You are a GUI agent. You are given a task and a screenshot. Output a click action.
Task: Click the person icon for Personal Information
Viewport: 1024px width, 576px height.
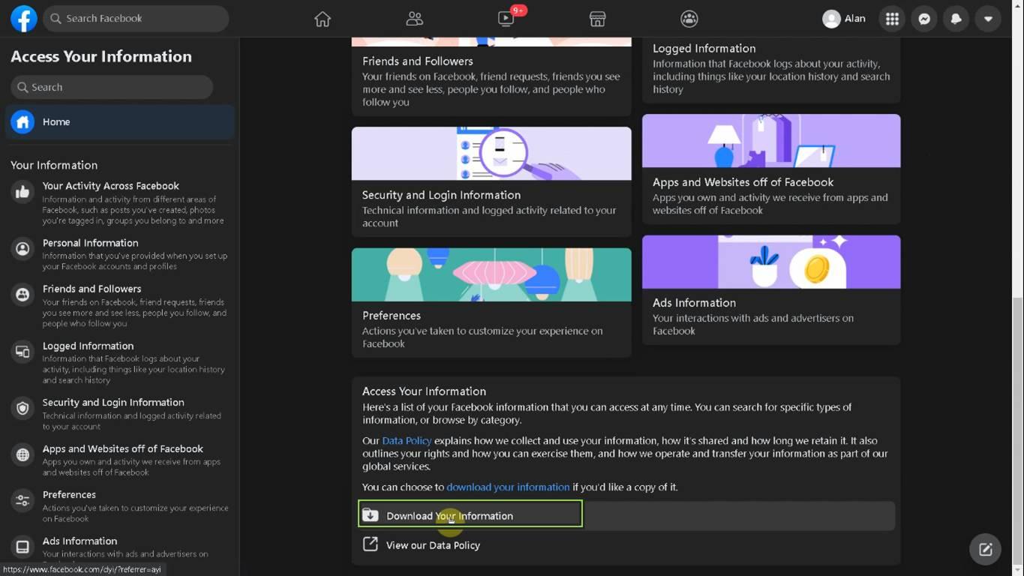(23, 249)
